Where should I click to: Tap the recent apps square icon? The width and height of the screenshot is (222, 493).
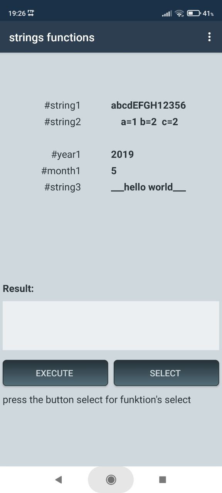(x=163, y=480)
